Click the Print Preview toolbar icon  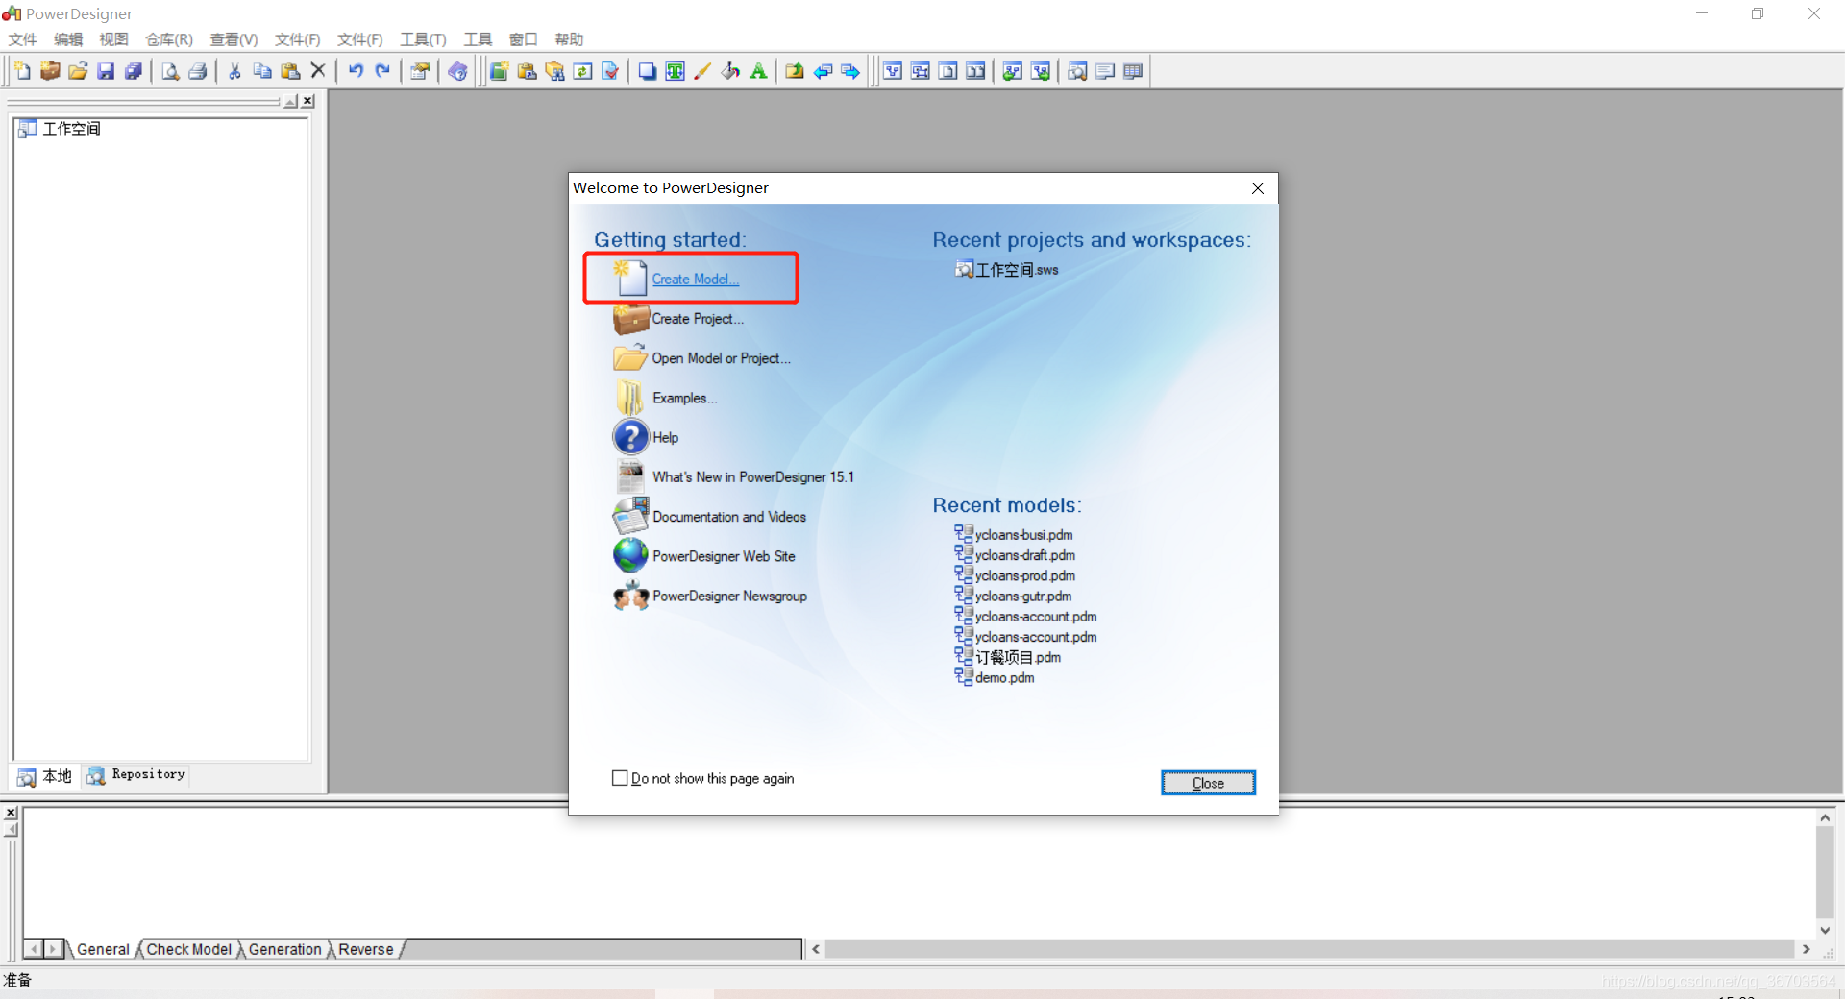[170, 71]
